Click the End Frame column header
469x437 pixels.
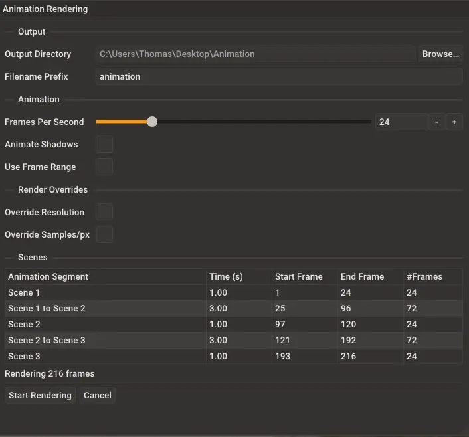point(371,277)
